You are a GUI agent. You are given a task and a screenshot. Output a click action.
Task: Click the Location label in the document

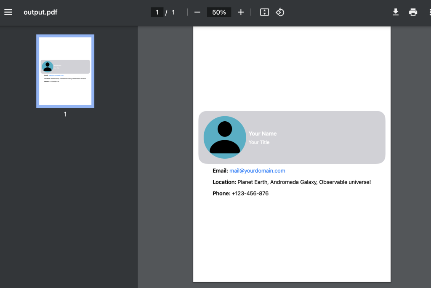[224, 182]
